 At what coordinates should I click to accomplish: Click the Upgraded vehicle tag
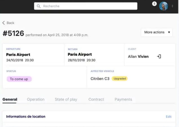click(x=120, y=78)
